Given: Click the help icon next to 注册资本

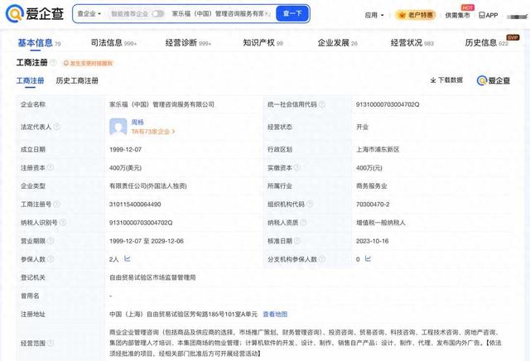Looking at the screenshot, I should pyautogui.click(x=51, y=167).
